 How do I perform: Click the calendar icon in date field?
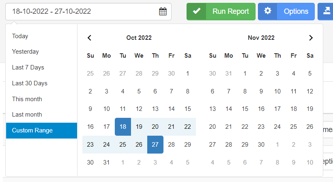click(163, 11)
